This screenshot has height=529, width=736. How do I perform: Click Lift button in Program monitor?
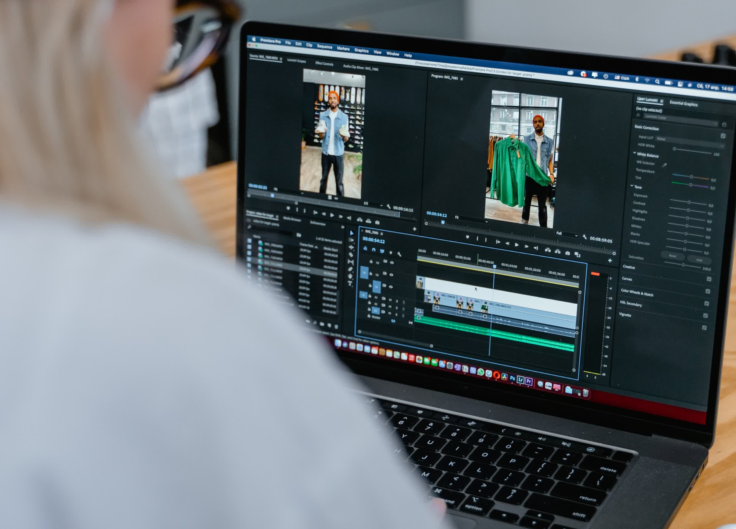coord(548,250)
